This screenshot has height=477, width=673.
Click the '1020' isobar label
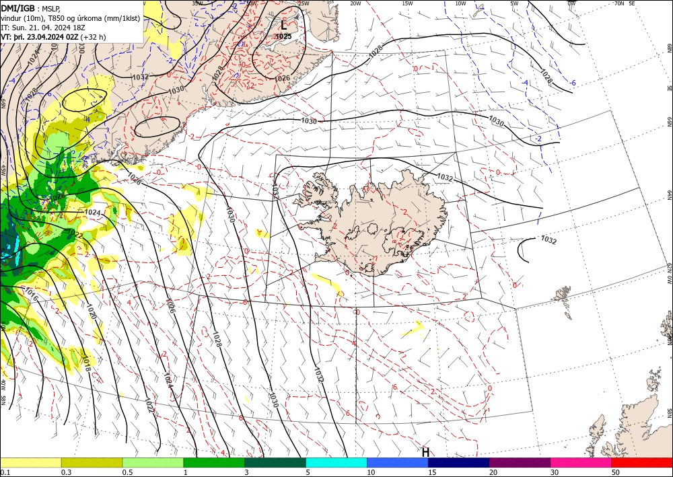tap(91, 313)
